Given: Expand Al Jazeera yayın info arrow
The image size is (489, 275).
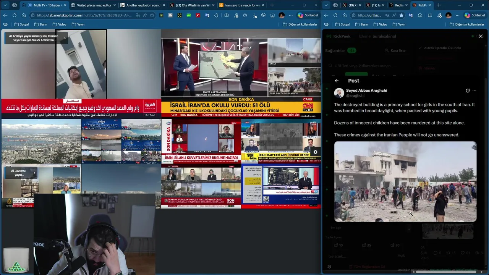Looking at the screenshot, I should (x=34, y=173).
